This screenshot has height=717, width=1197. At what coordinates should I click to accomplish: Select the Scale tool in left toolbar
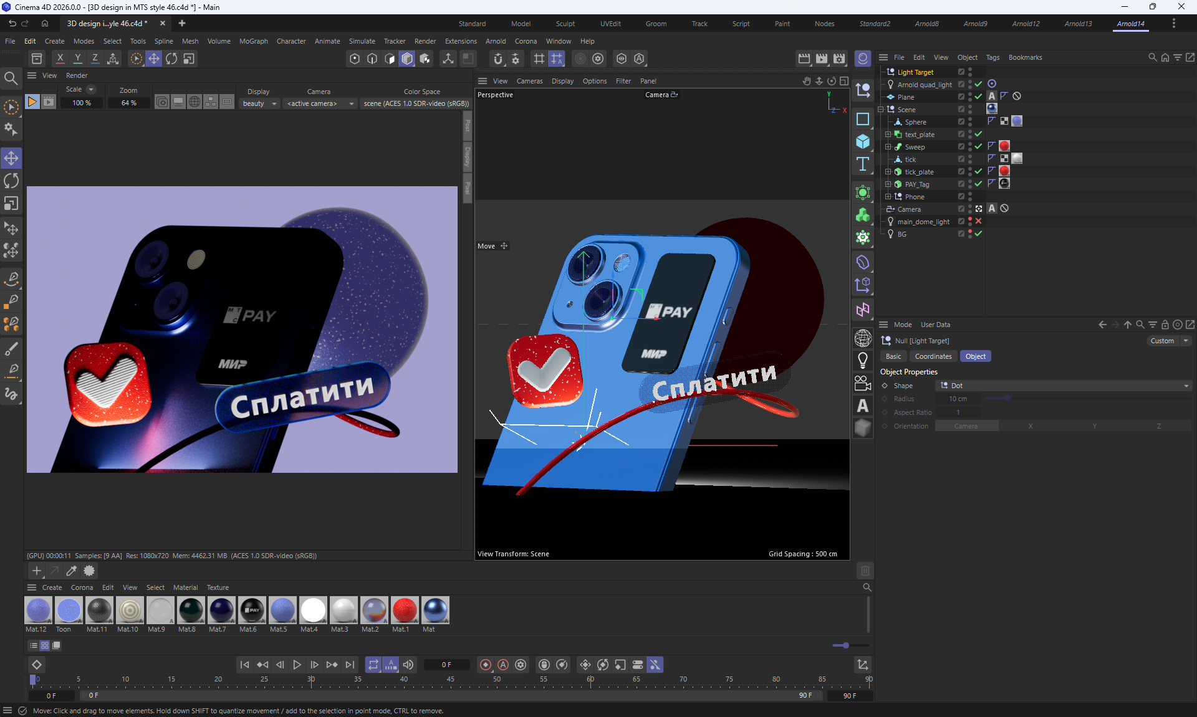[x=11, y=204]
